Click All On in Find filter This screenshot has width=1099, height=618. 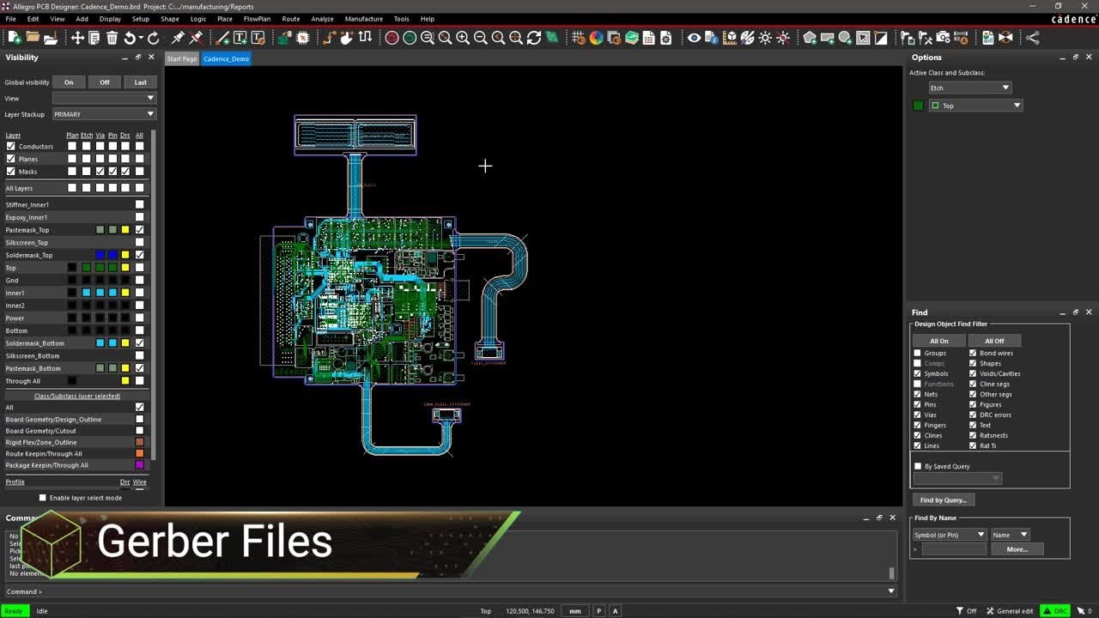pyautogui.click(x=939, y=341)
